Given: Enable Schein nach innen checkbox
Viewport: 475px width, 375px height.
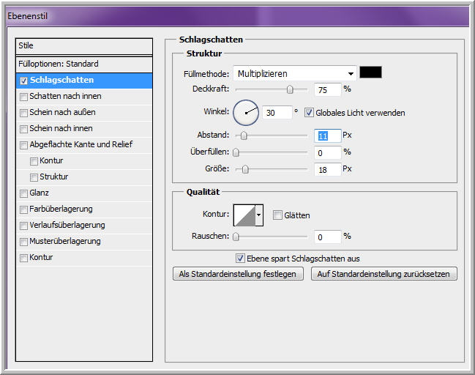Looking at the screenshot, I should (x=23, y=129).
